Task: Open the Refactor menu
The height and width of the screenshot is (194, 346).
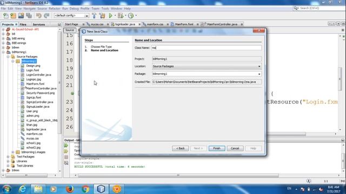Action: coord(55,9)
